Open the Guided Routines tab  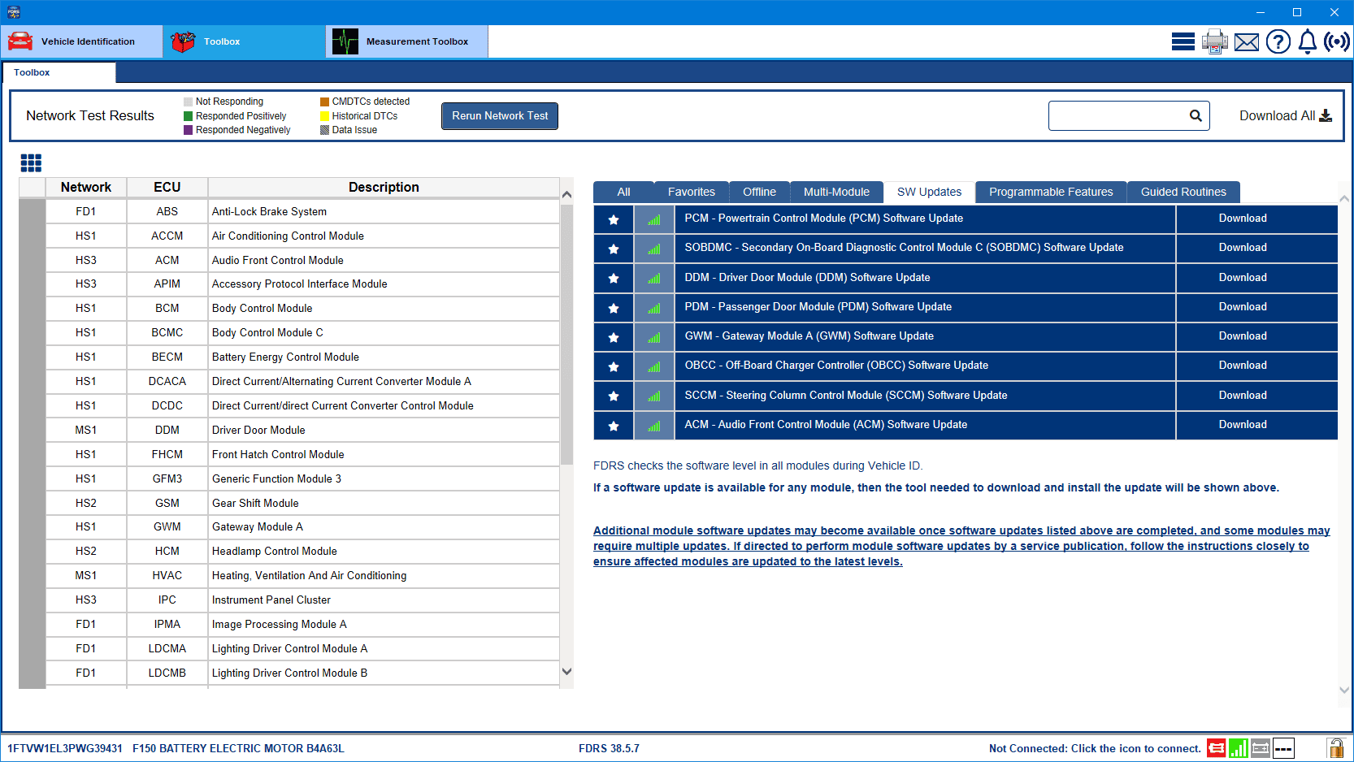coord(1183,192)
